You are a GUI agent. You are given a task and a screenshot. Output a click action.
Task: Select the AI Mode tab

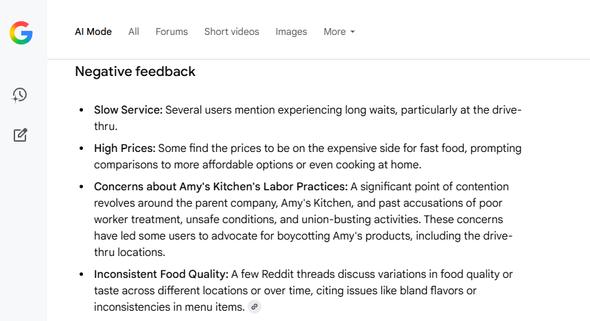tap(93, 31)
